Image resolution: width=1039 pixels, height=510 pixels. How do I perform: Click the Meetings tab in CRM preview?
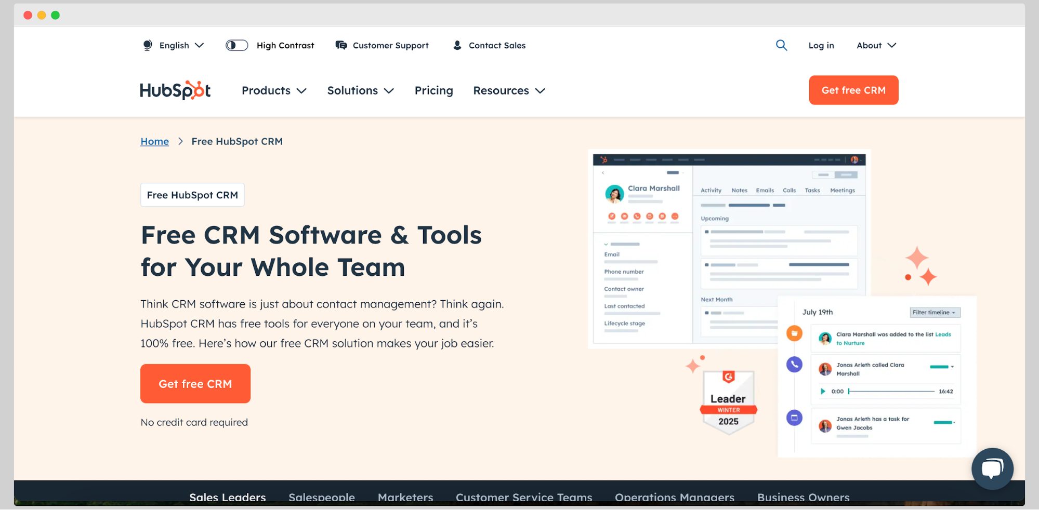click(843, 190)
